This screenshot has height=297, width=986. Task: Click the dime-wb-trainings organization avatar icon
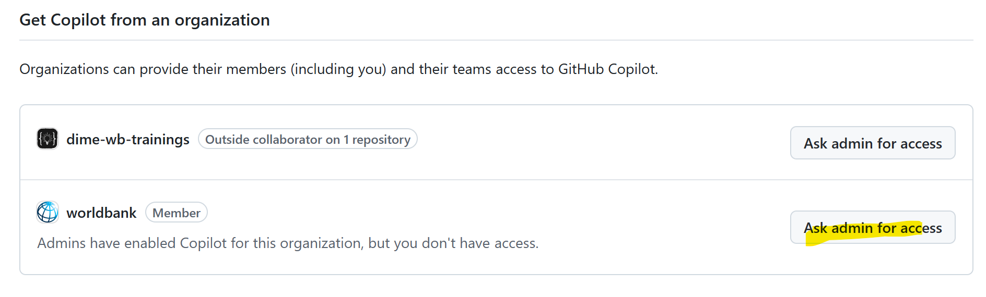pyautogui.click(x=48, y=139)
